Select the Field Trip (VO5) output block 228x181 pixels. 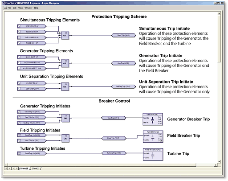click(114, 138)
